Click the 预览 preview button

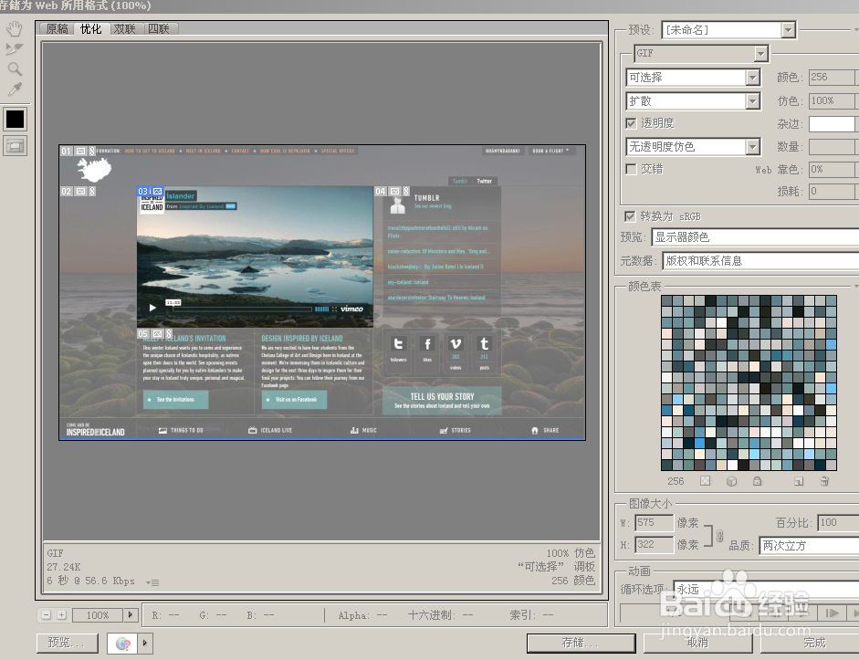pyautogui.click(x=67, y=643)
